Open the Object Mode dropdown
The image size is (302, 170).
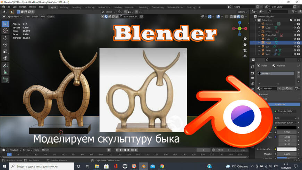click(x=12, y=17)
